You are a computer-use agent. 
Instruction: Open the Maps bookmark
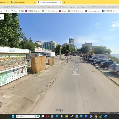[x=14, y=11]
